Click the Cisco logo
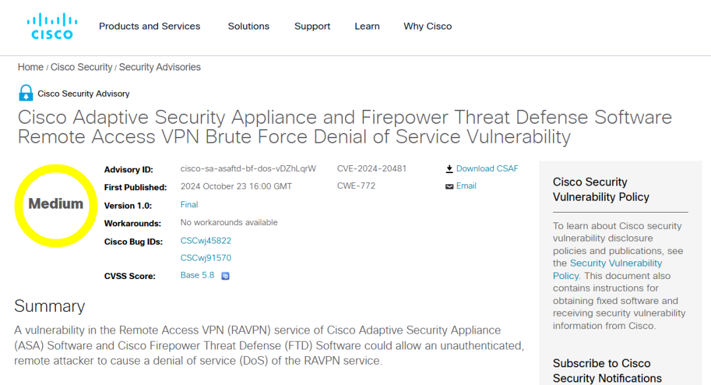 pos(52,26)
